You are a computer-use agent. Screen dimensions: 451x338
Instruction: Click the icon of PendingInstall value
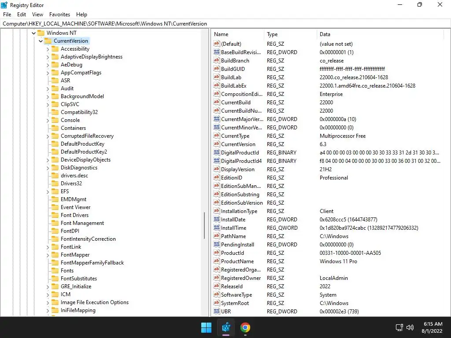[x=217, y=245]
